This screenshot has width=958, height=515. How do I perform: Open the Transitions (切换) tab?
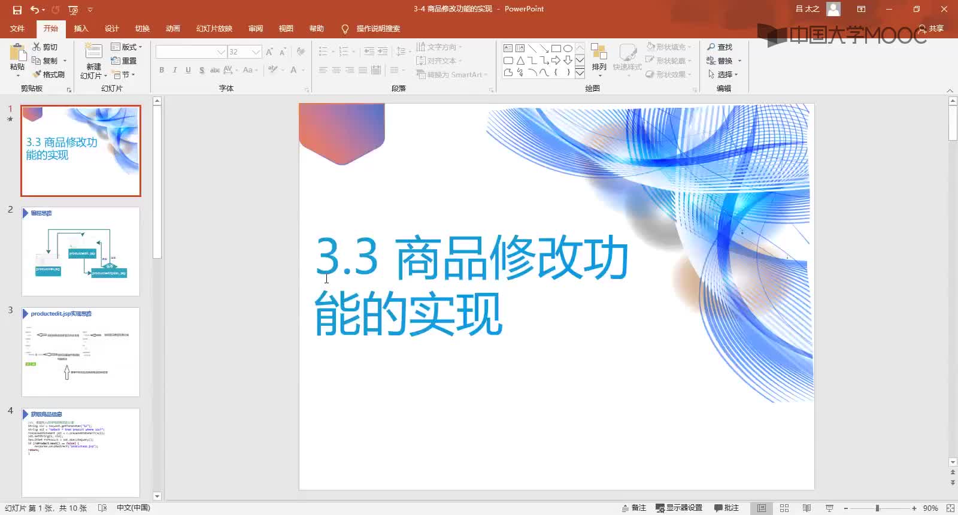[x=143, y=29]
